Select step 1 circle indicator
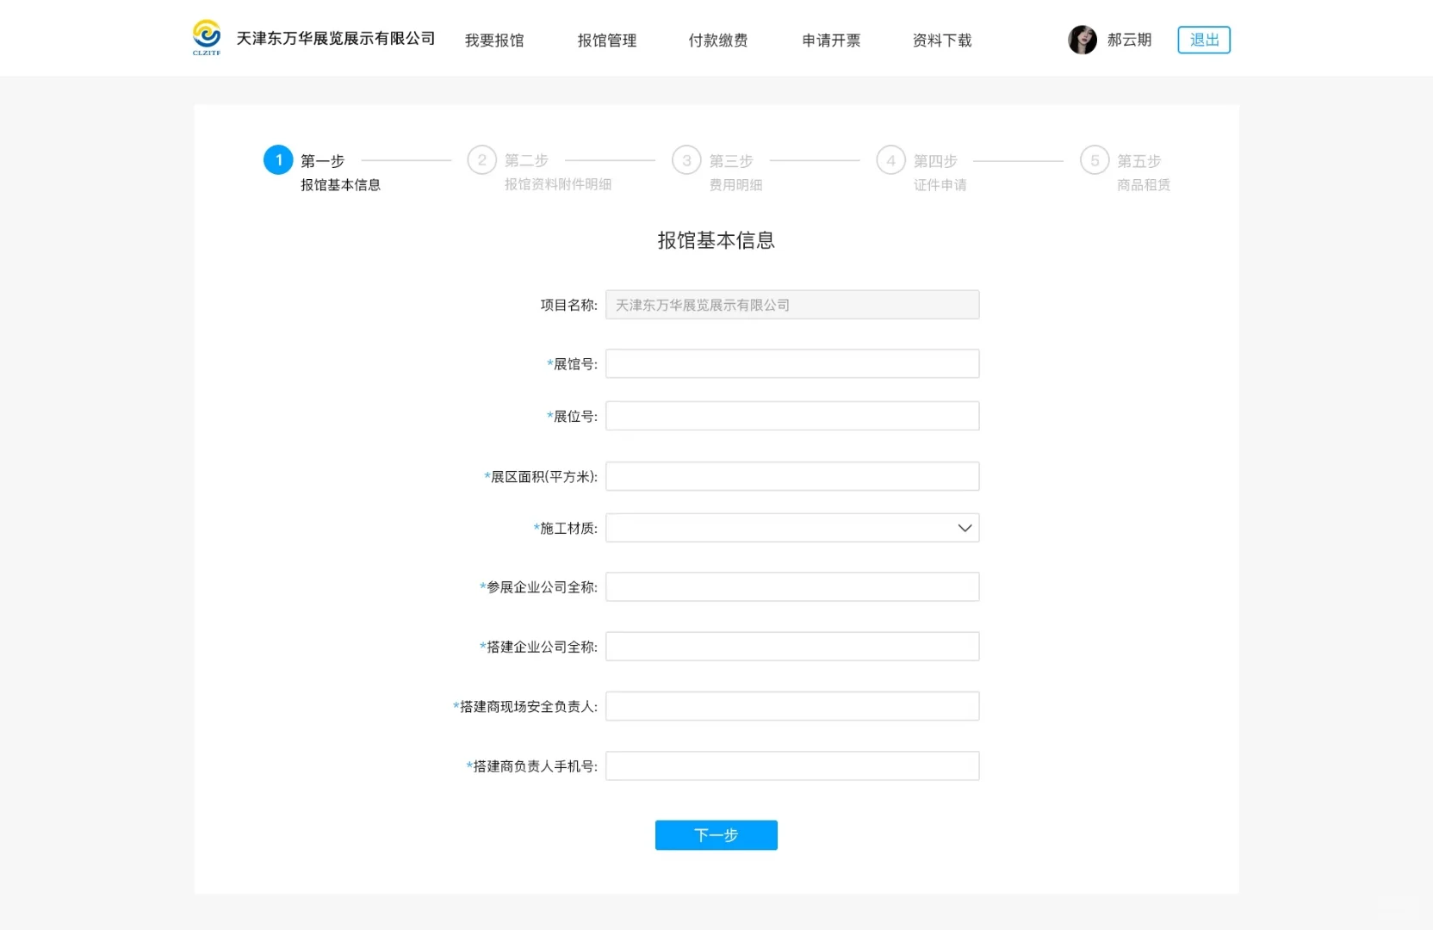Viewport: 1433px width, 930px height. [278, 160]
